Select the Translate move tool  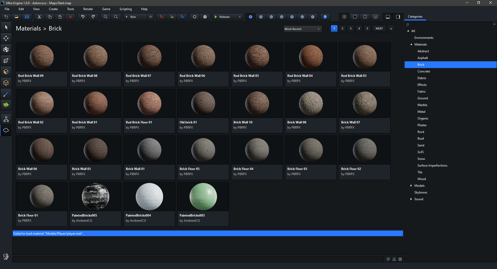click(6, 39)
